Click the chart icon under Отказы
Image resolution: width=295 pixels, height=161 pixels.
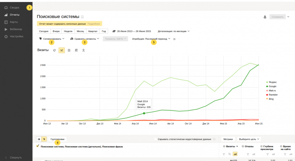(254, 154)
